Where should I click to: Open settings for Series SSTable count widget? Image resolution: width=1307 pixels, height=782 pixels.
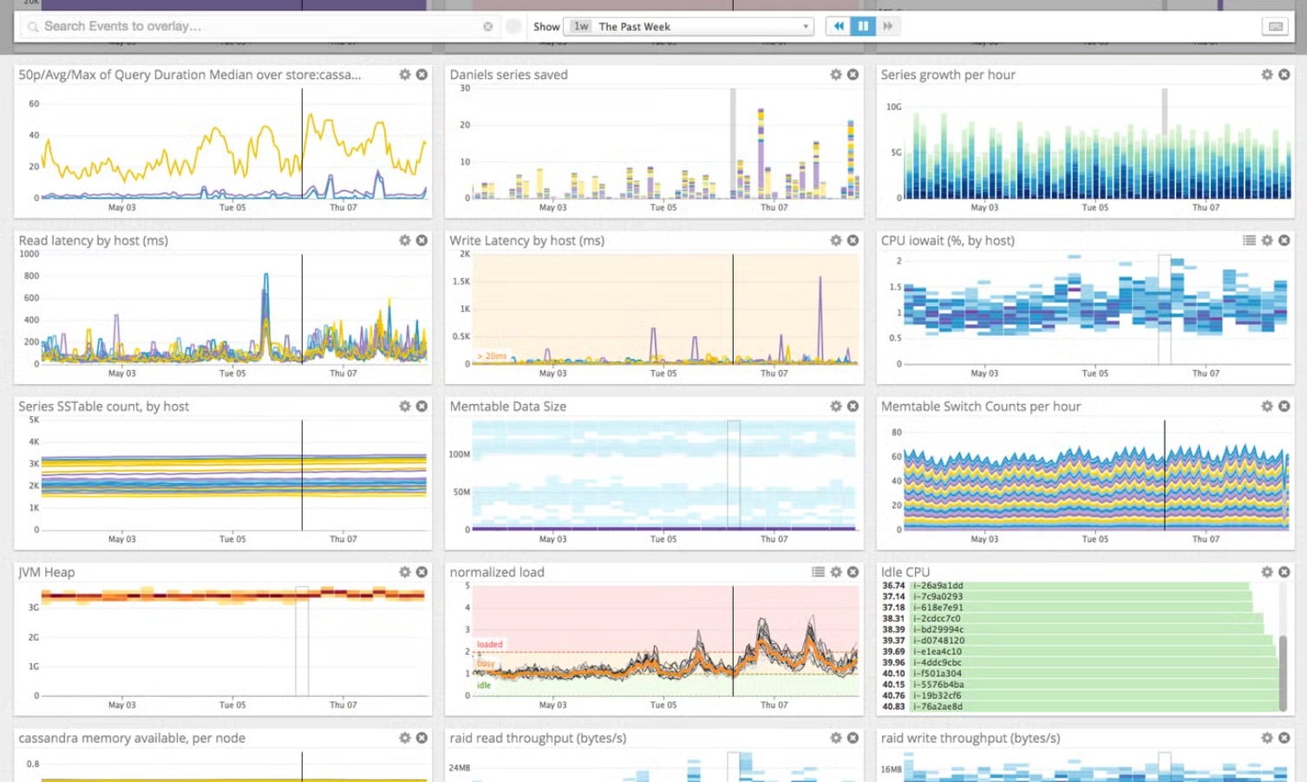pyautogui.click(x=404, y=406)
